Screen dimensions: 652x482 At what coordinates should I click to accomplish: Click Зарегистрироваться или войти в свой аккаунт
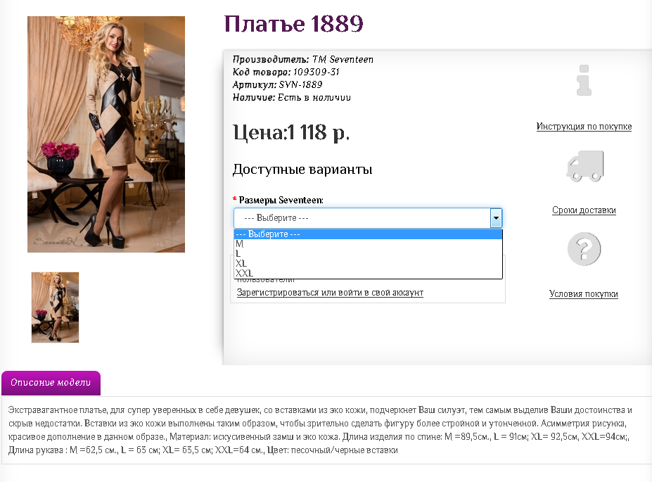pos(330,292)
